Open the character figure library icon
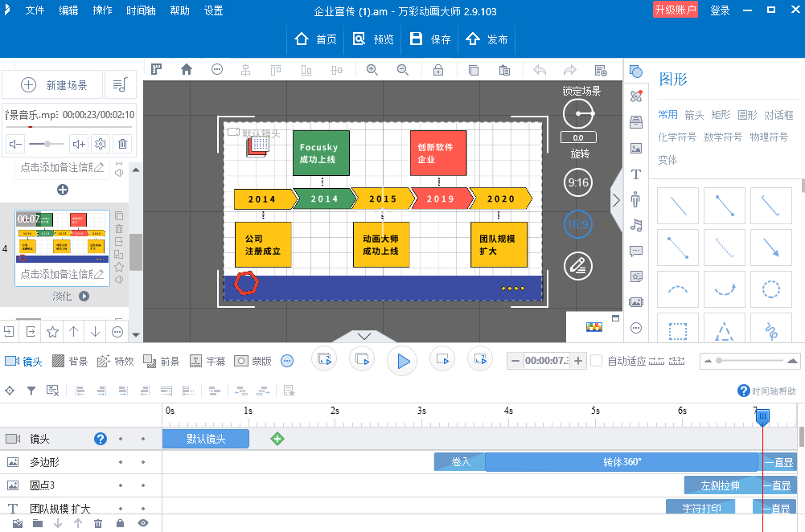 (x=636, y=199)
